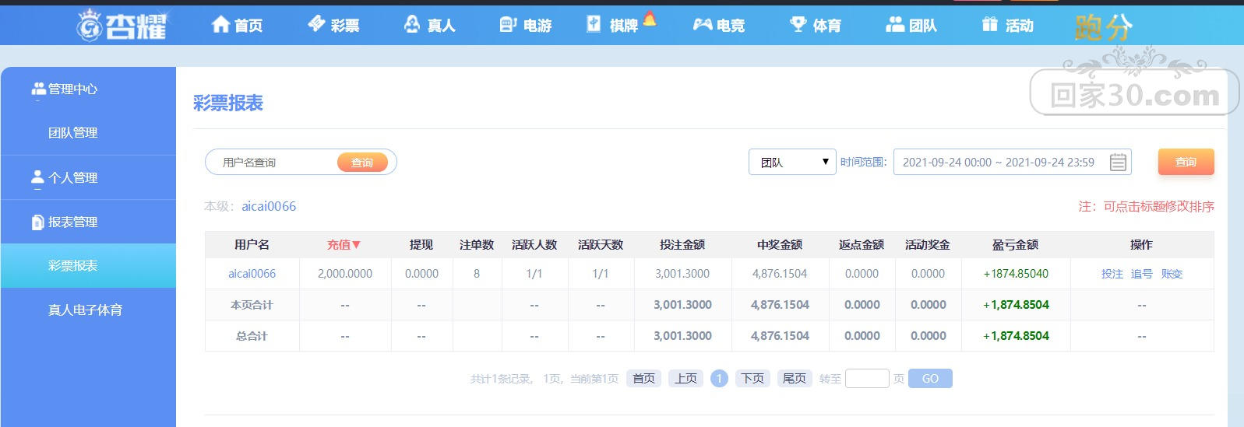Click 追号 link in operations column
The height and width of the screenshot is (427, 1244).
(x=1141, y=274)
